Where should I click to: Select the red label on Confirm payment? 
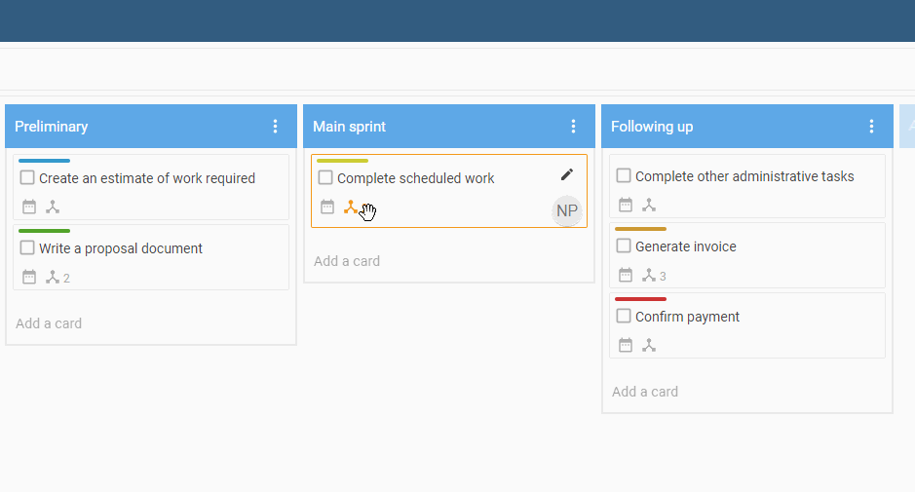click(x=641, y=299)
